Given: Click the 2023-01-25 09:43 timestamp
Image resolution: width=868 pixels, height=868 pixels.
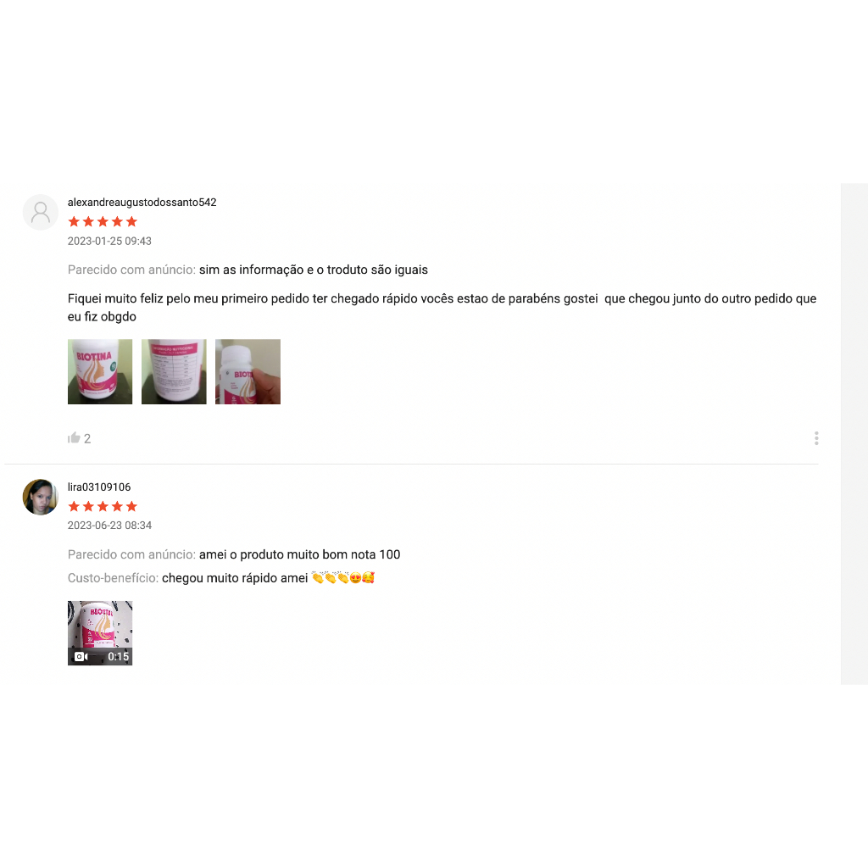Looking at the screenshot, I should tap(109, 241).
